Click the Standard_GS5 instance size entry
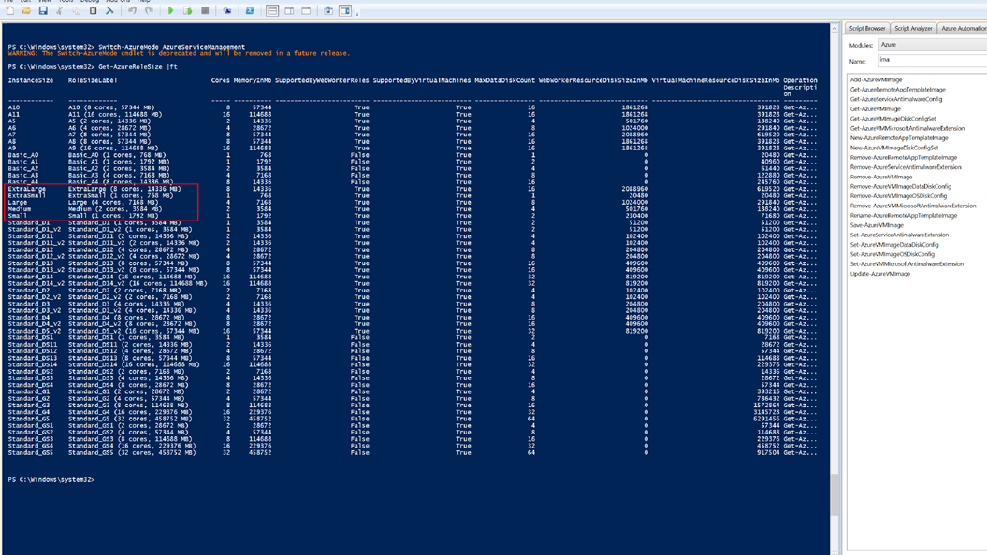 (30, 452)
